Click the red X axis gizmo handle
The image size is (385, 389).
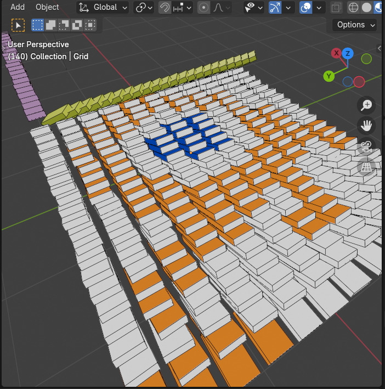[x=336, y=53]
